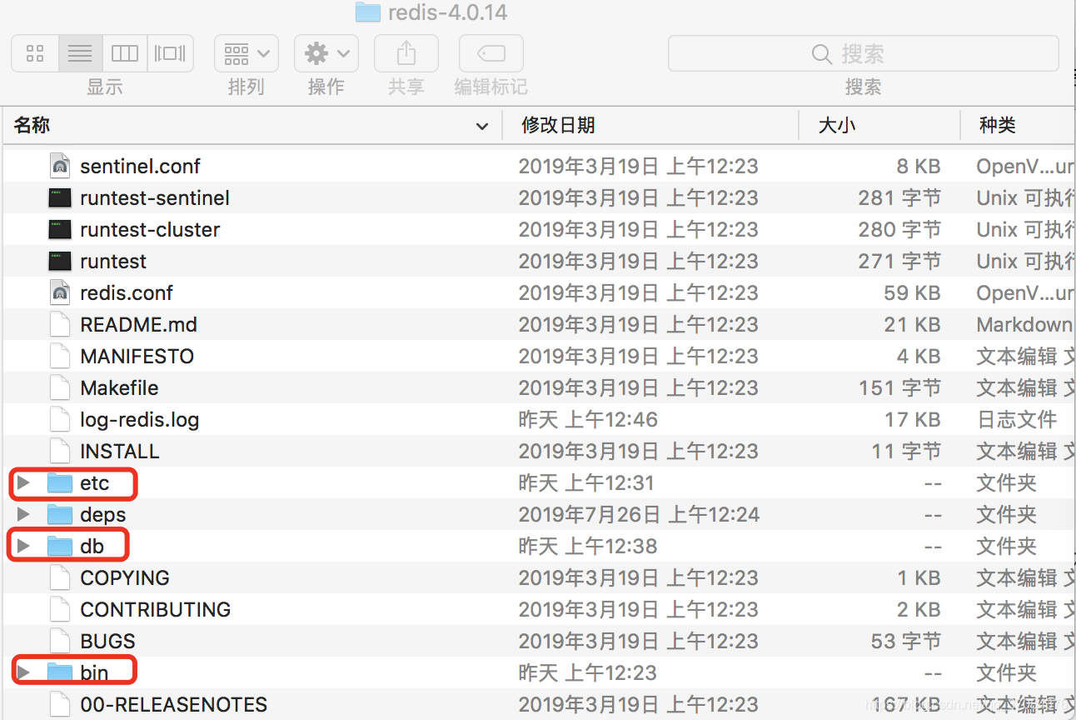Viewport: 1076px width, 720px height.
Task: Click the BUGS file name
Action: (107, 641)
